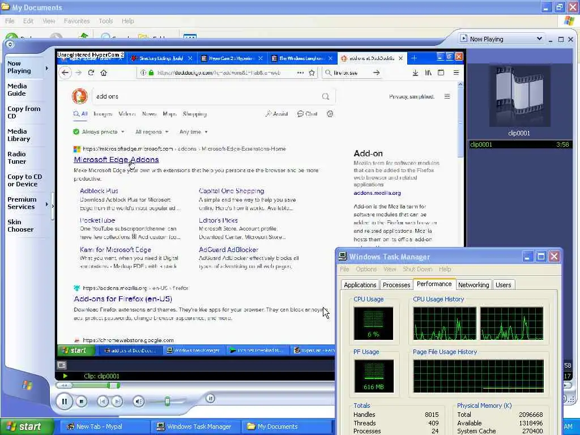Open My Documents Help menu
Screen dimensions: 580x435
point(127,21)
